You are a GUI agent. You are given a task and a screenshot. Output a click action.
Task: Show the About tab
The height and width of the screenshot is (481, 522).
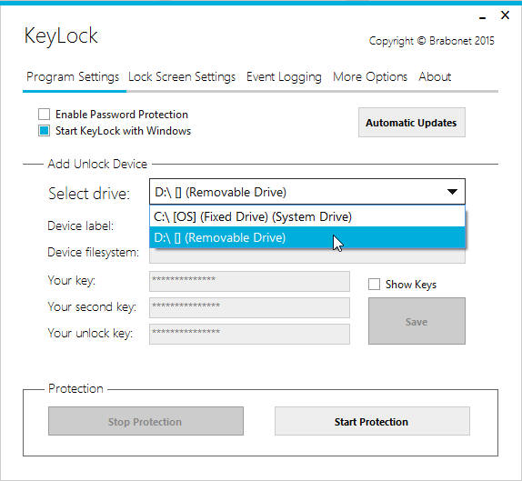[x=435, y=77]
